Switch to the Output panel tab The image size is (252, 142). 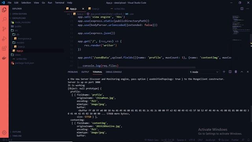pyautogui.click(x=85, y=72)
